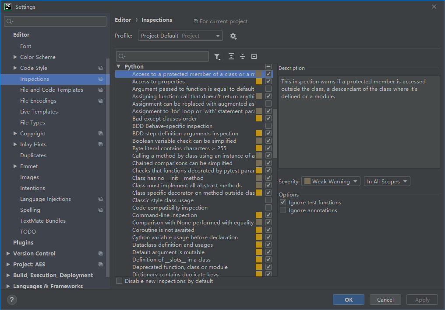Click the magnifier icon in inspections search field
445x310 pixels.
(x=122, y=56)
